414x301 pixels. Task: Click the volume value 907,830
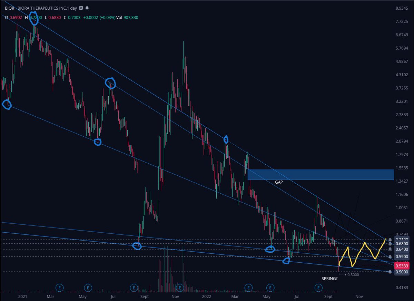coord(130,17)
